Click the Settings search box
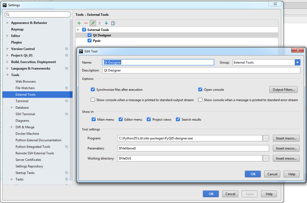 38,14
